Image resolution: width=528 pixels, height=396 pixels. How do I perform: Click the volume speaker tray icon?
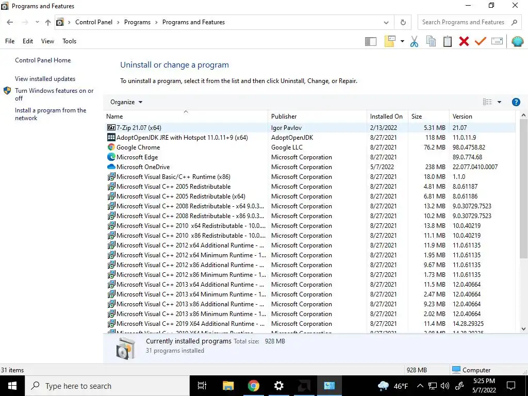click(445, 386)
